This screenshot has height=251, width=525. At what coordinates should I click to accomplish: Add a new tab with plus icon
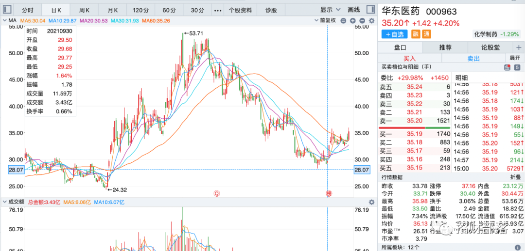click(519, 47)
